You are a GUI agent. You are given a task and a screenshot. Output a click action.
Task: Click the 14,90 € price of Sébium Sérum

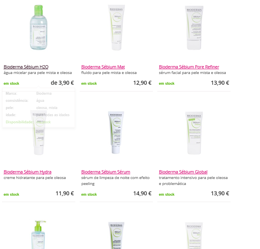[142, 193]
